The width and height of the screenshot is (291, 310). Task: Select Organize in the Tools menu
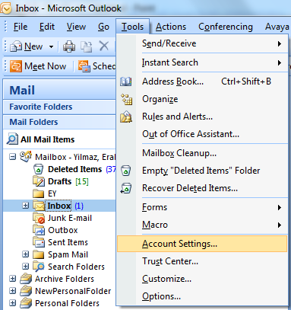pos(202,99)
